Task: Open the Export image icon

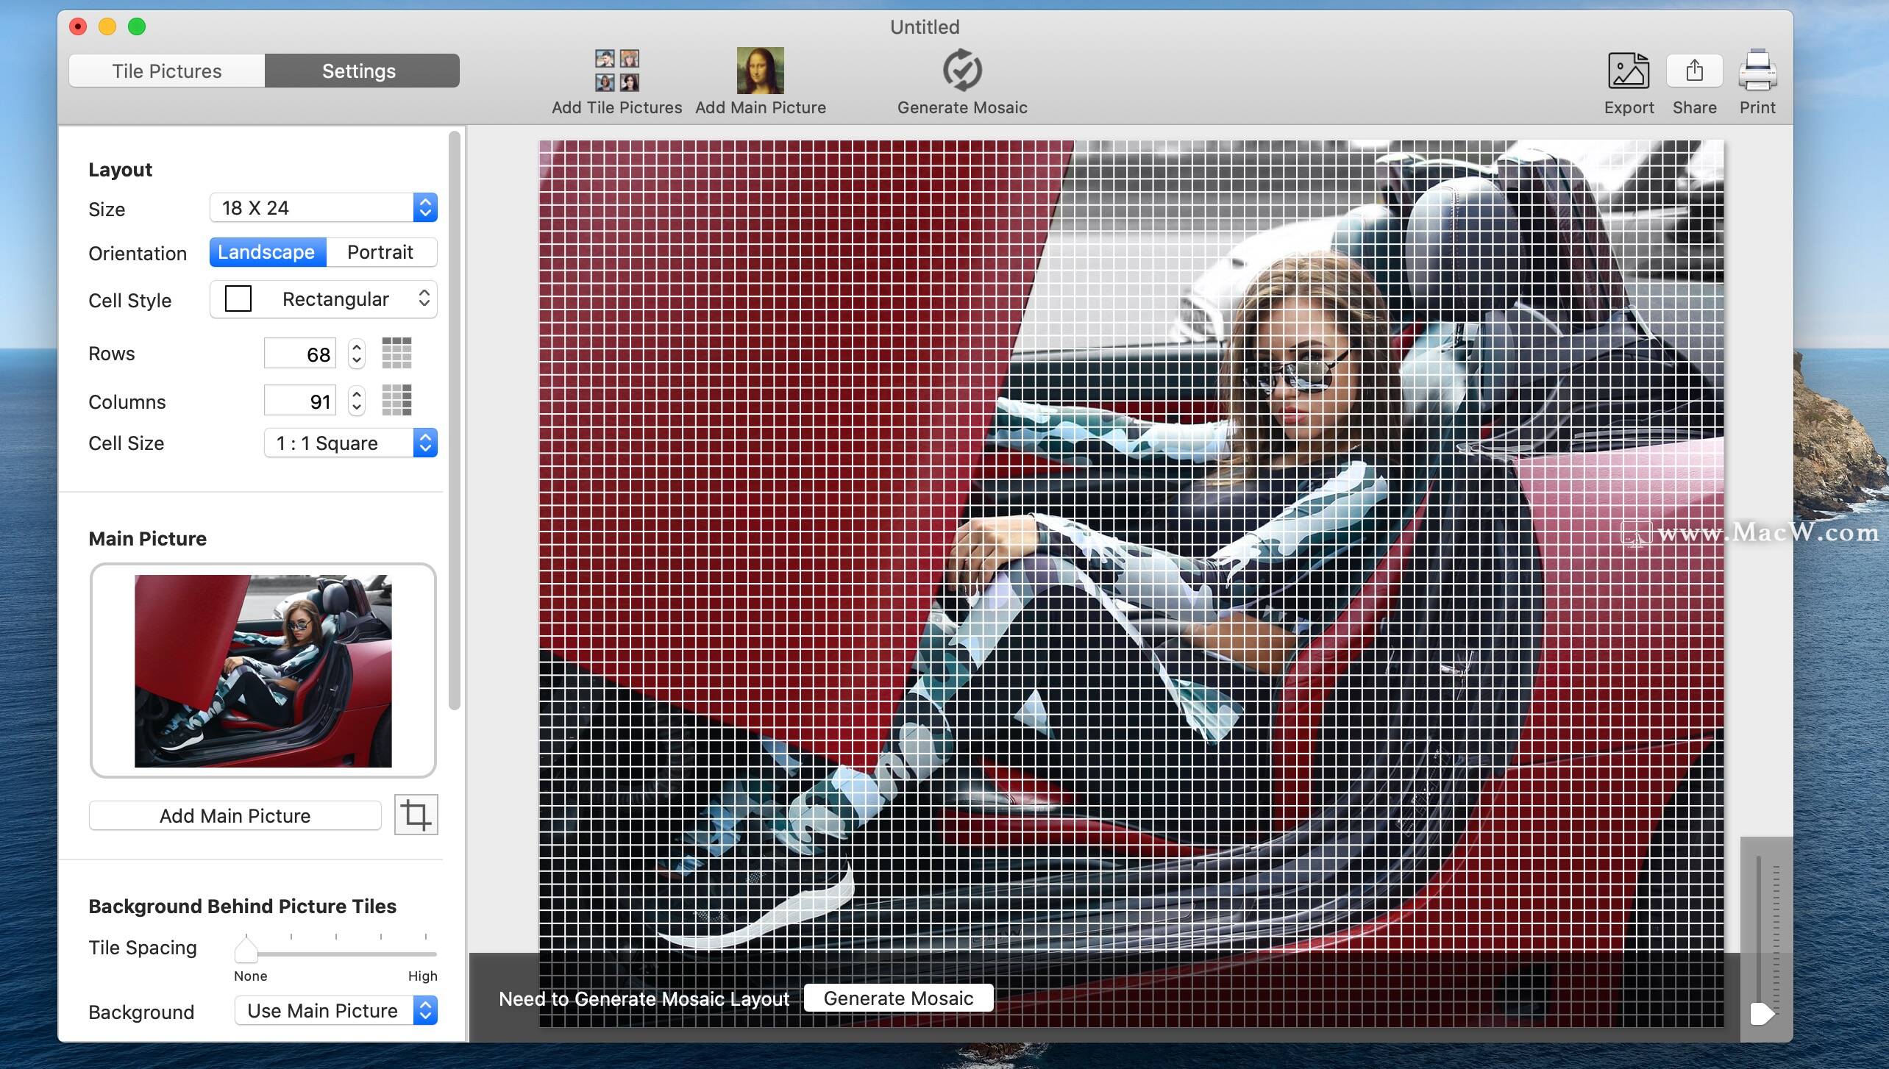Action: pyautogui.click(x=1628, y=71)
